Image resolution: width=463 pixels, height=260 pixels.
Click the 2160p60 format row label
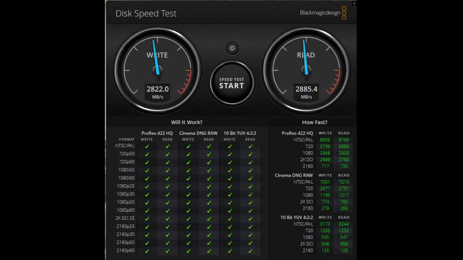[x=126, y=251]
